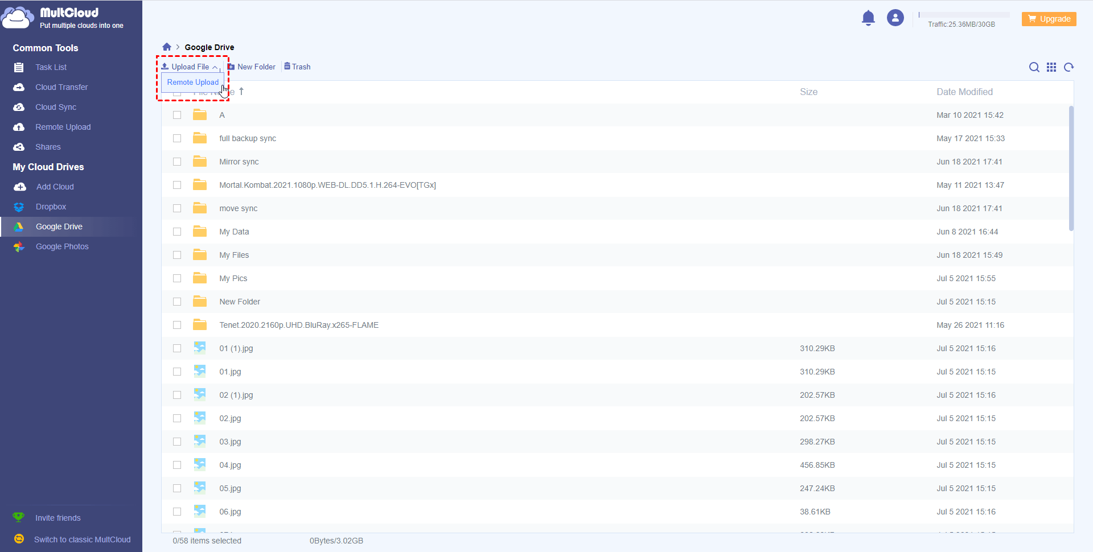Open Google Photos drive

click(x=62, y=246)
